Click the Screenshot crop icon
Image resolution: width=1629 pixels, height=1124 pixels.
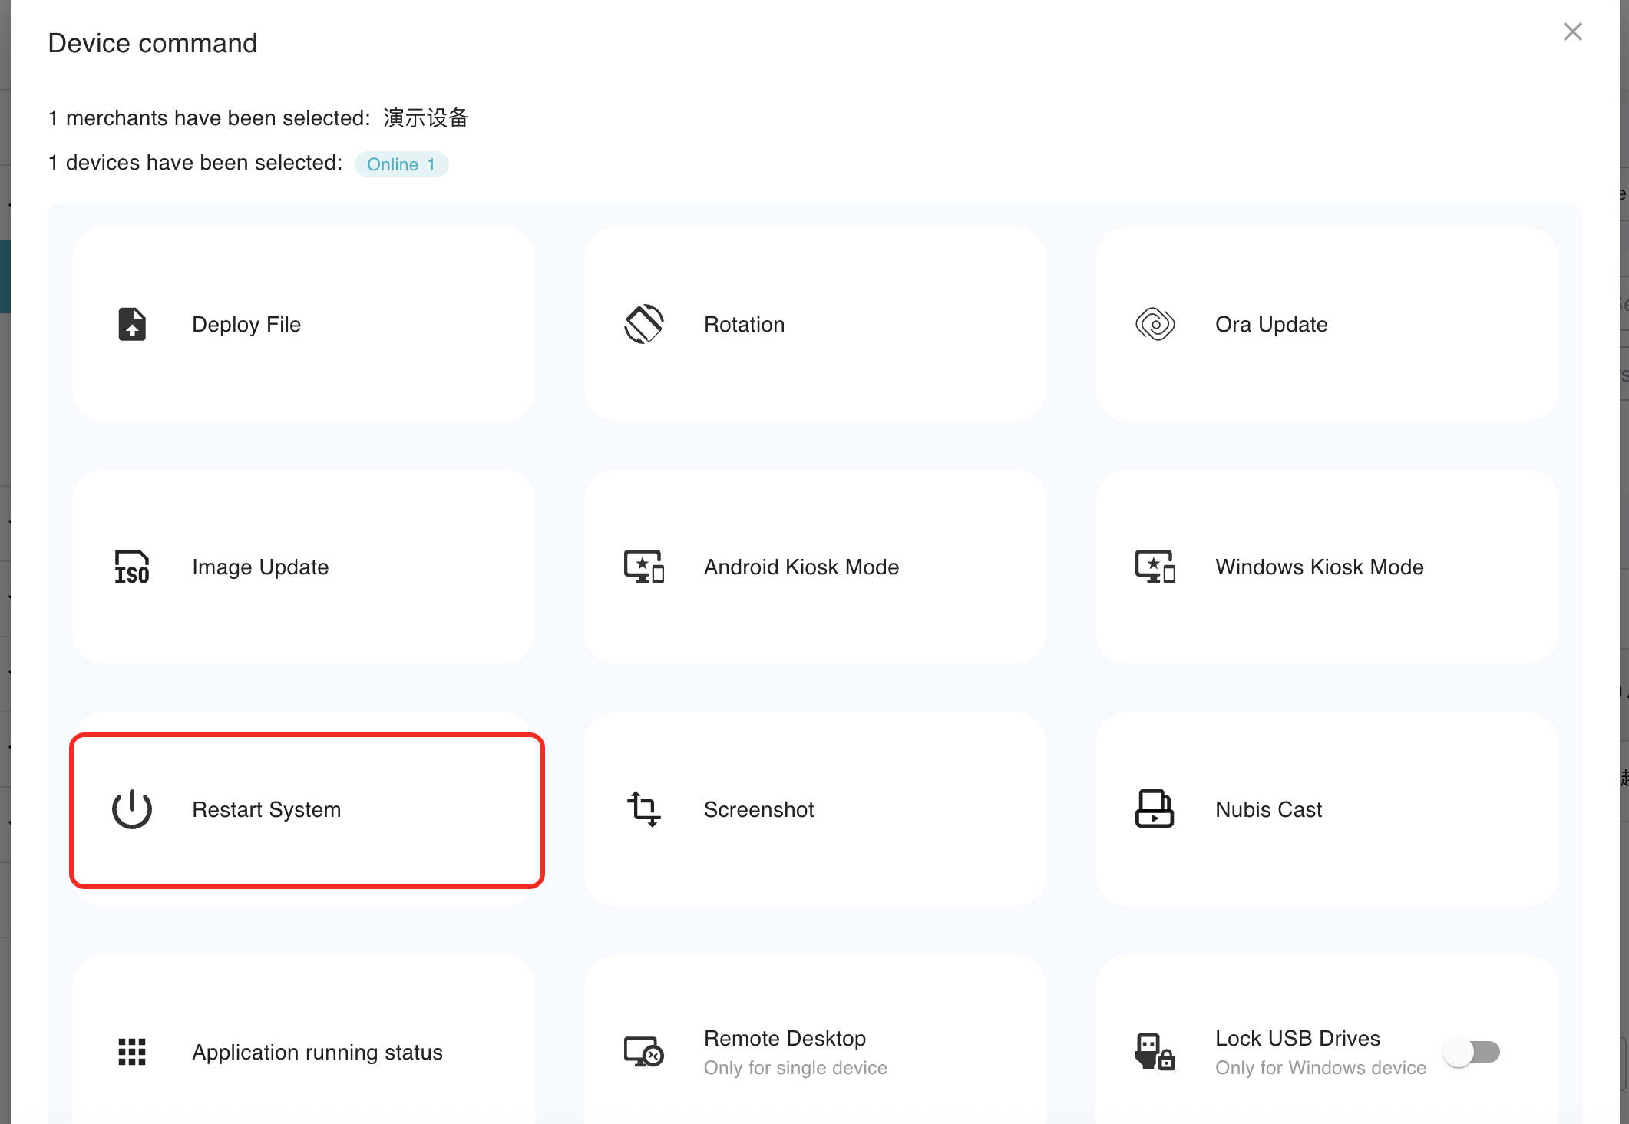(x=643, y=809)
